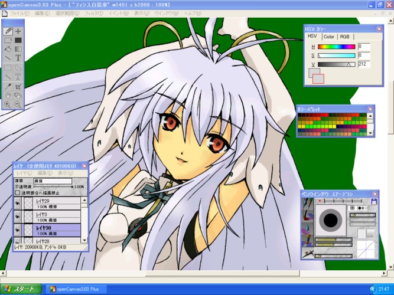Click the brush pressure curve graph
The image size is (394, 295).
pos(366,249)
